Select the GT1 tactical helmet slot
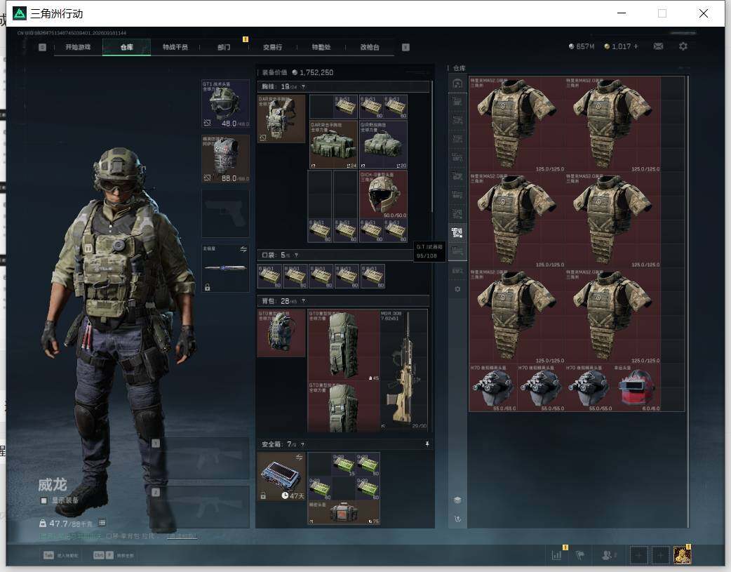The height and width of the screenshot is (572, 731). click(225, 104)
